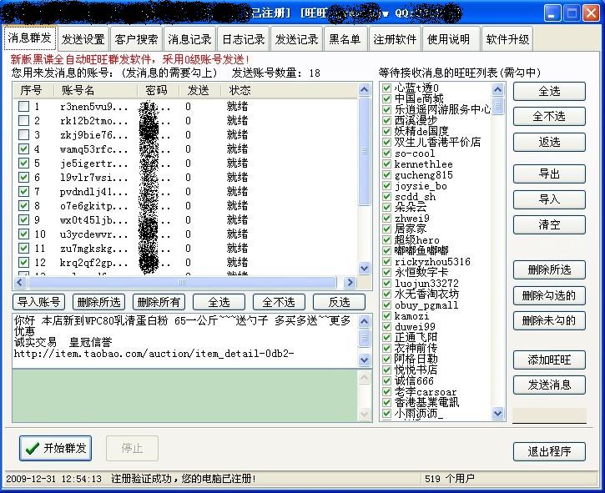The image size is (605, 493).
Task: Click the 清空 button
Action: tap(549, 224)
